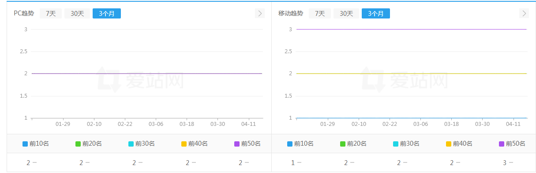The width and height of the screenshot is (536, 173).
Task: Select 7天 tab in PC趋势
Action: point(51,13)
